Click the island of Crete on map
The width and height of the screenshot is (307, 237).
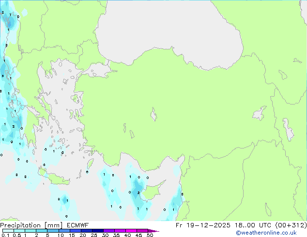coord(56,178)
